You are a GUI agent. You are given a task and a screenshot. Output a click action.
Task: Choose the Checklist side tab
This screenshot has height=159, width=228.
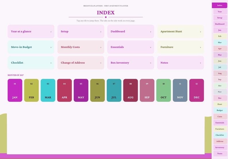(x=220, y=135)
